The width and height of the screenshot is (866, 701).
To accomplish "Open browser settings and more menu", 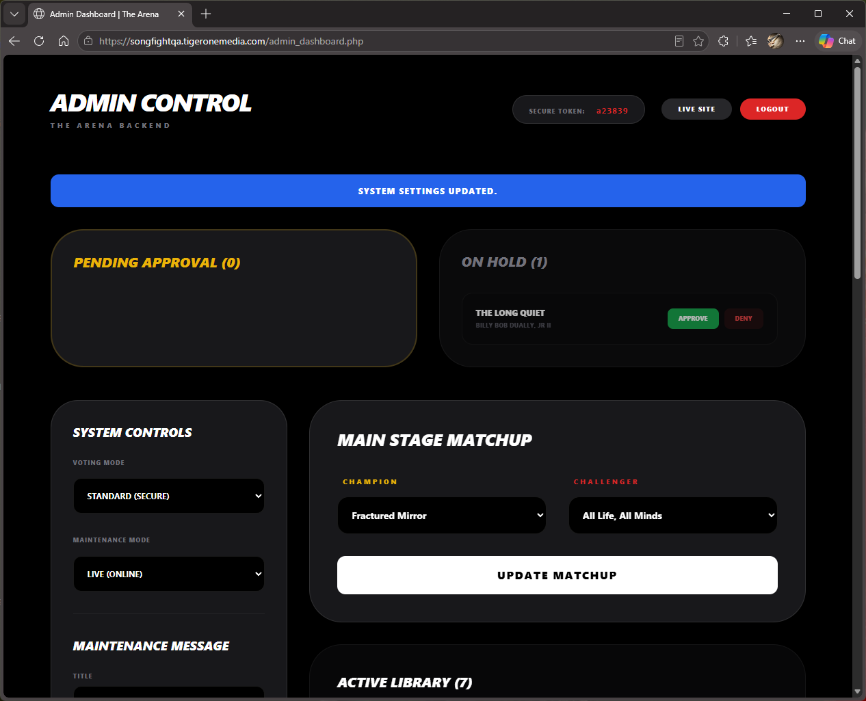I will [800, 41].
